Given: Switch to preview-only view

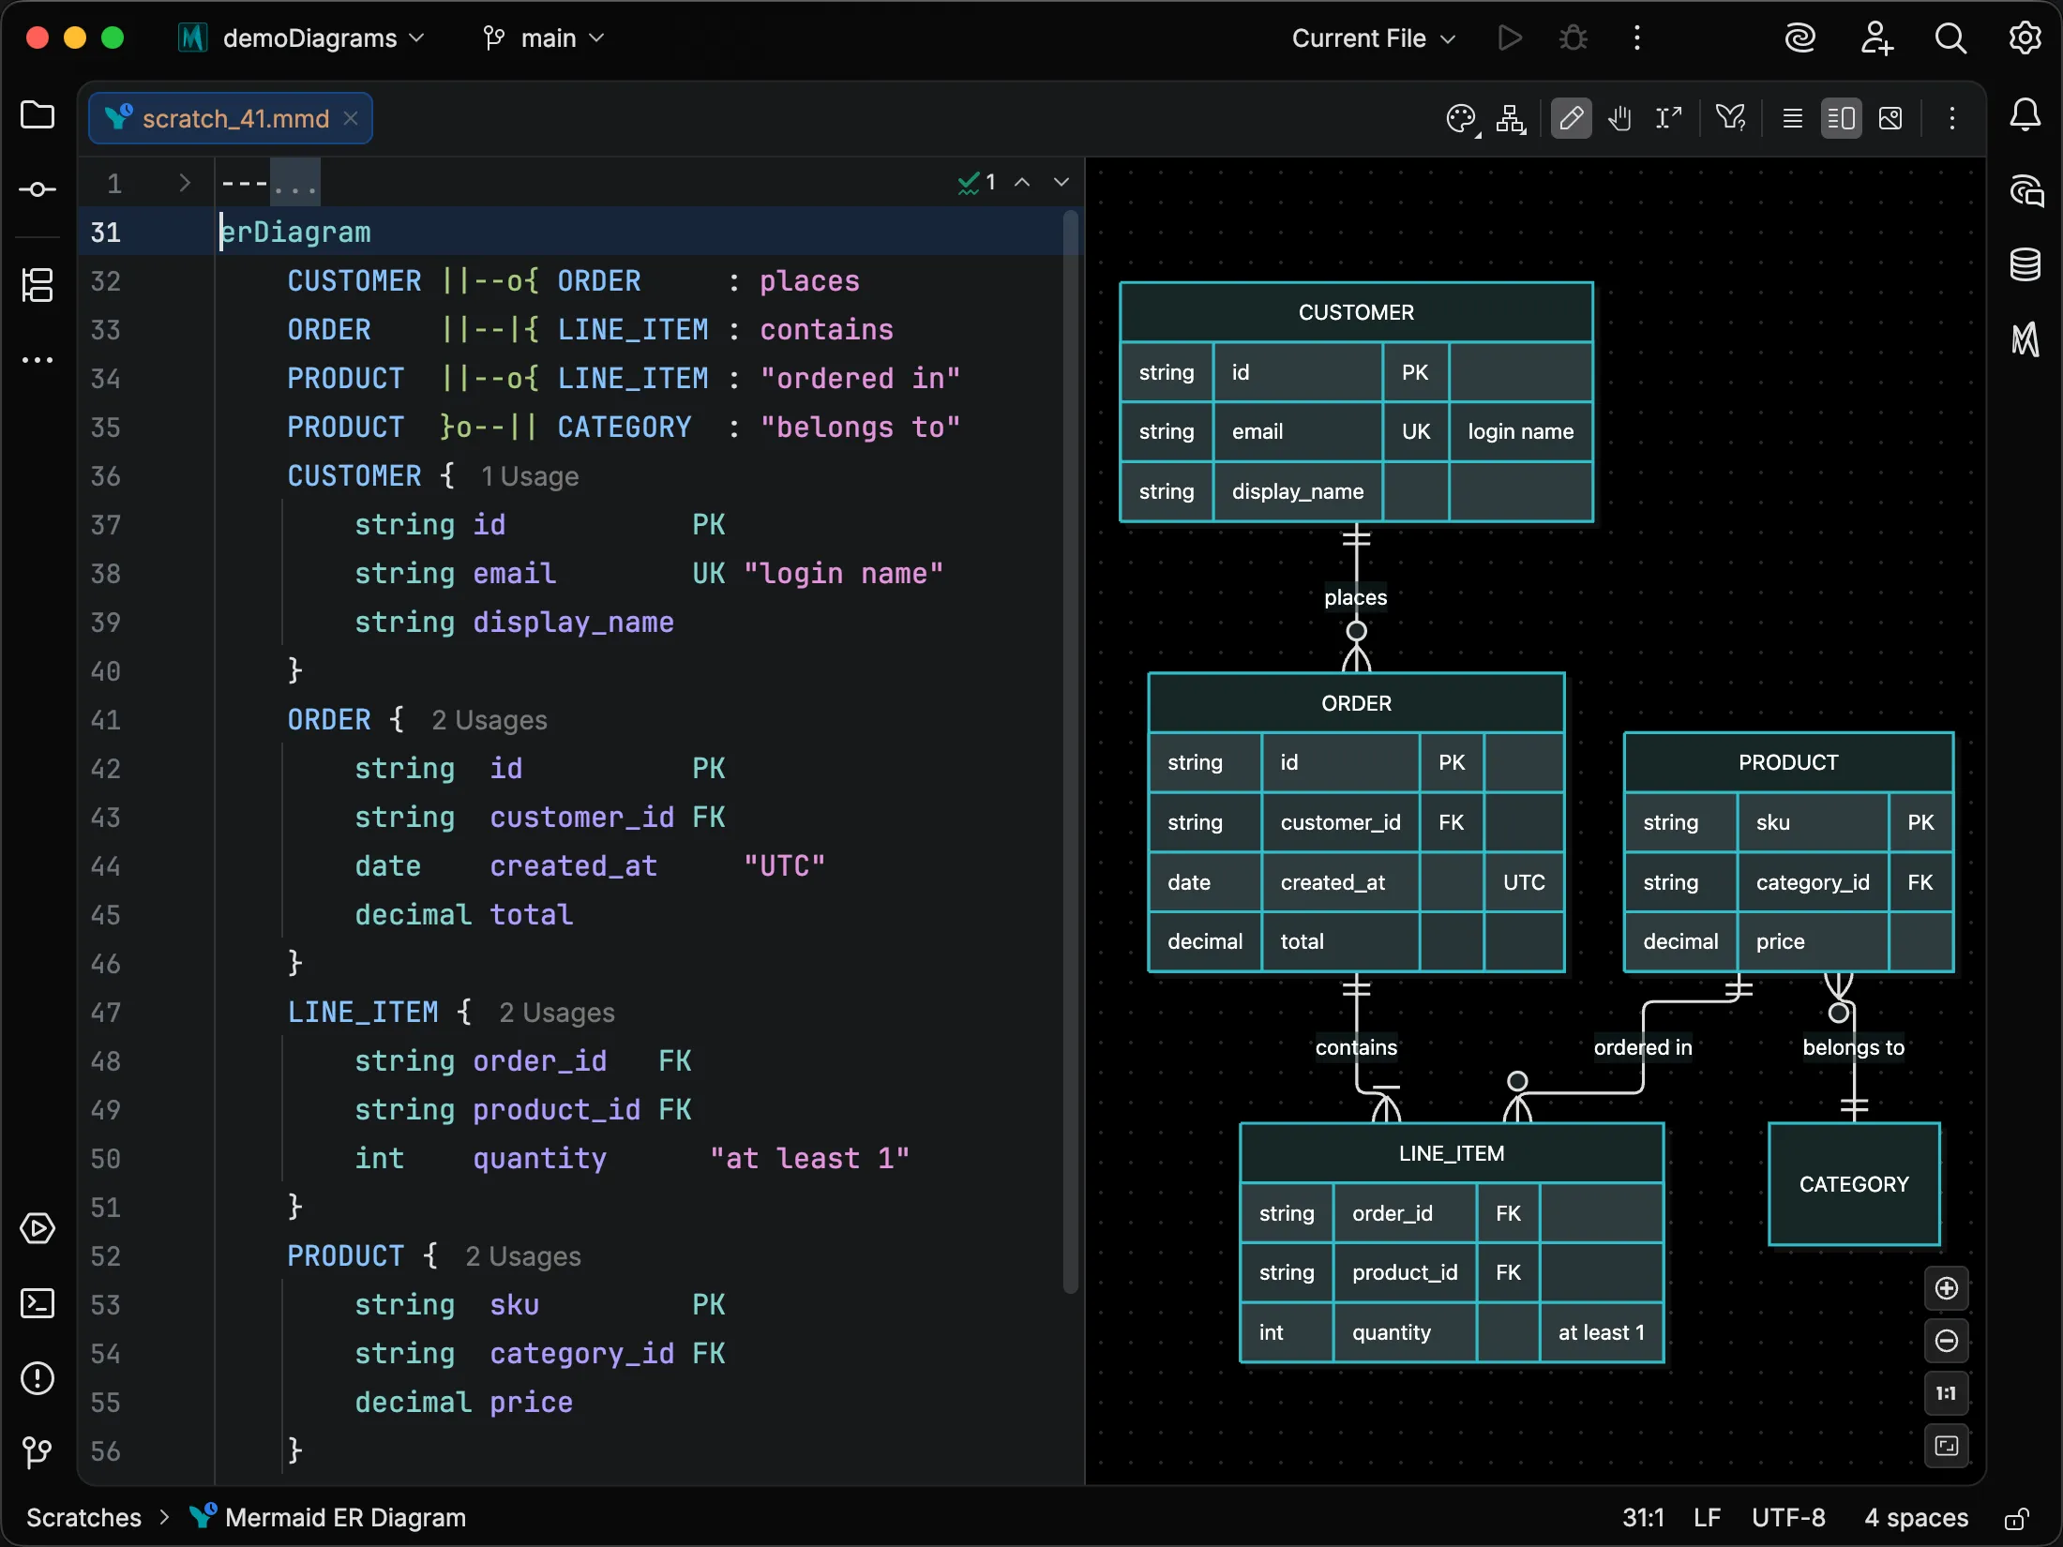Looking at the screenshot, I should (1890, 118).
